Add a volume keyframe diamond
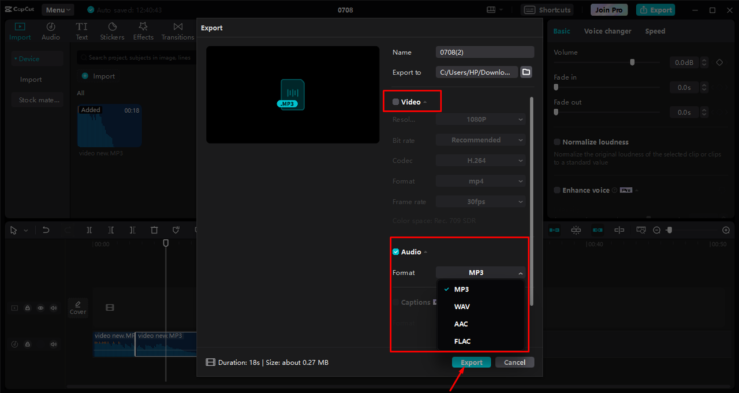 (719, 62)
